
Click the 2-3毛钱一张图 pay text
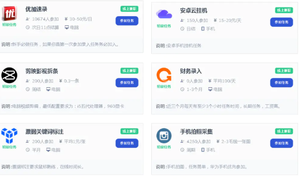[x=236, y=142]
